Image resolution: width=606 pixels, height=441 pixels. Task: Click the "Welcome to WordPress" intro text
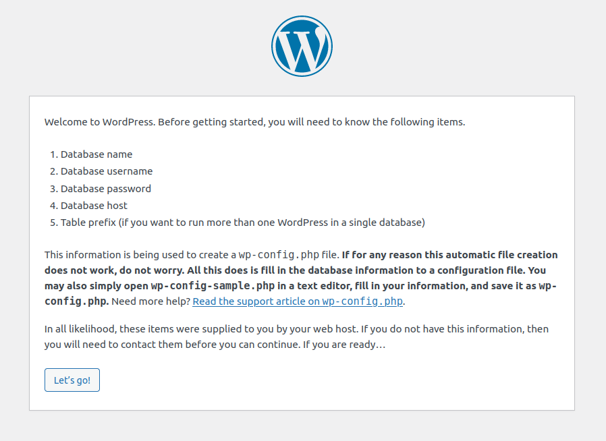click(x=100, y=122)
